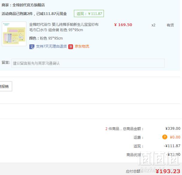Click the cashback amount -¥111.87
The image size is (182, 175).
172,146
